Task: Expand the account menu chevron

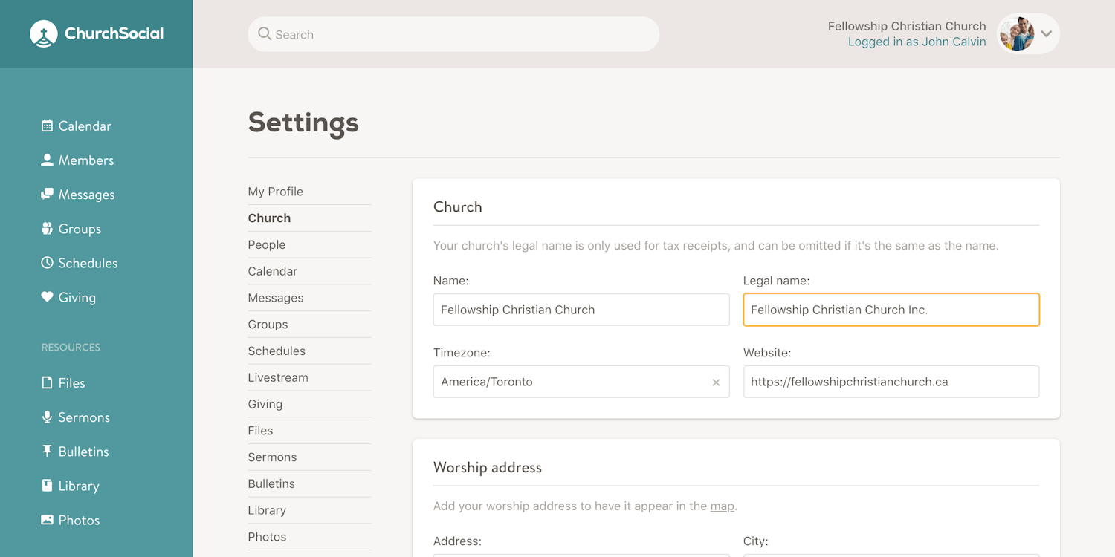Action: tap(1046, 34)
